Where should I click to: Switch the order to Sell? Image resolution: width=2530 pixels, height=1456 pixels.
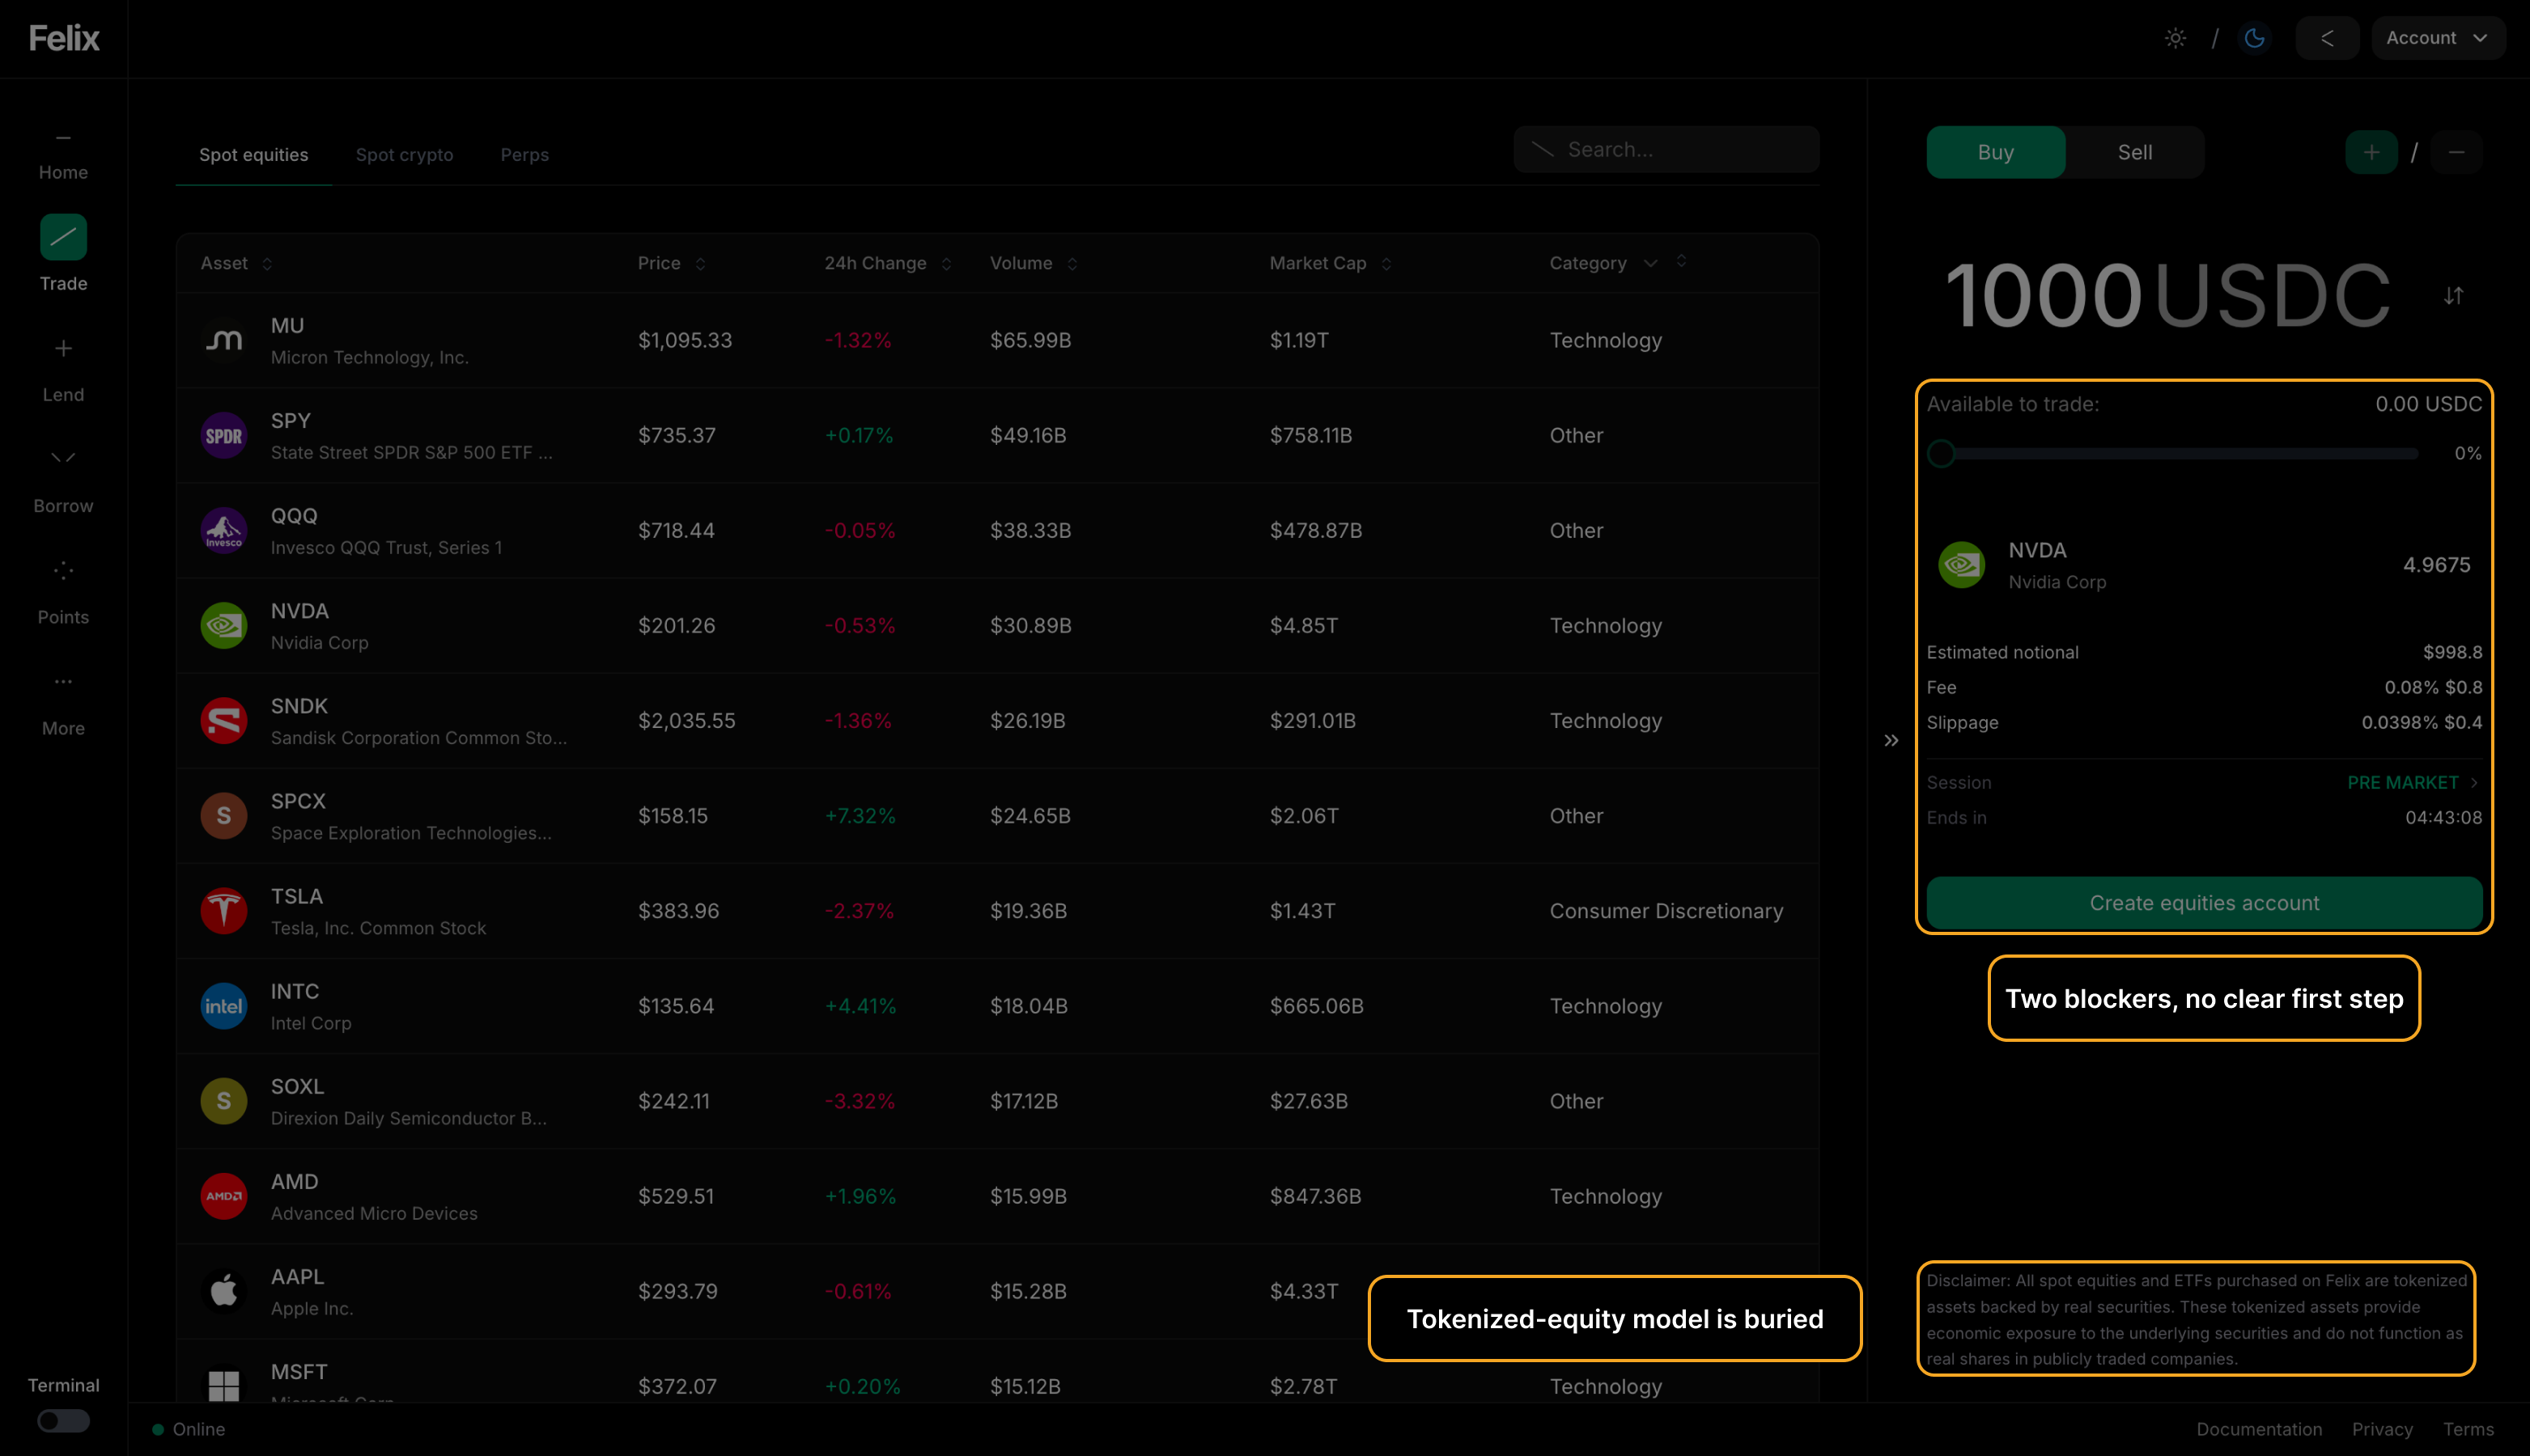2135,152
